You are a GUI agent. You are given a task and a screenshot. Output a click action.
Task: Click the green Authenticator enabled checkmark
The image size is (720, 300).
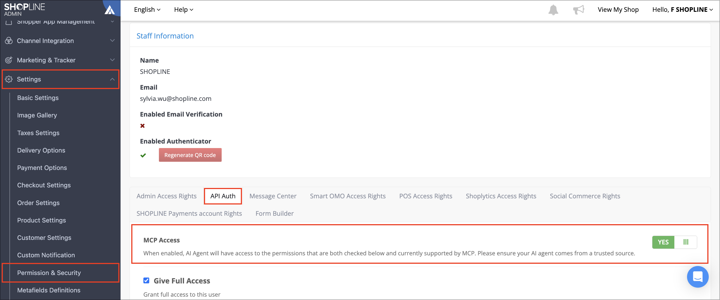143,155
